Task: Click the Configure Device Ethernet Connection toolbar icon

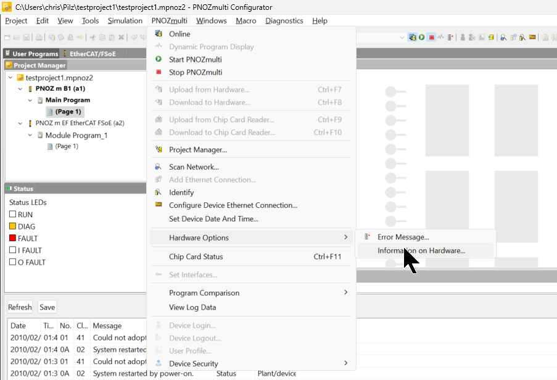Action: point(532,37)
